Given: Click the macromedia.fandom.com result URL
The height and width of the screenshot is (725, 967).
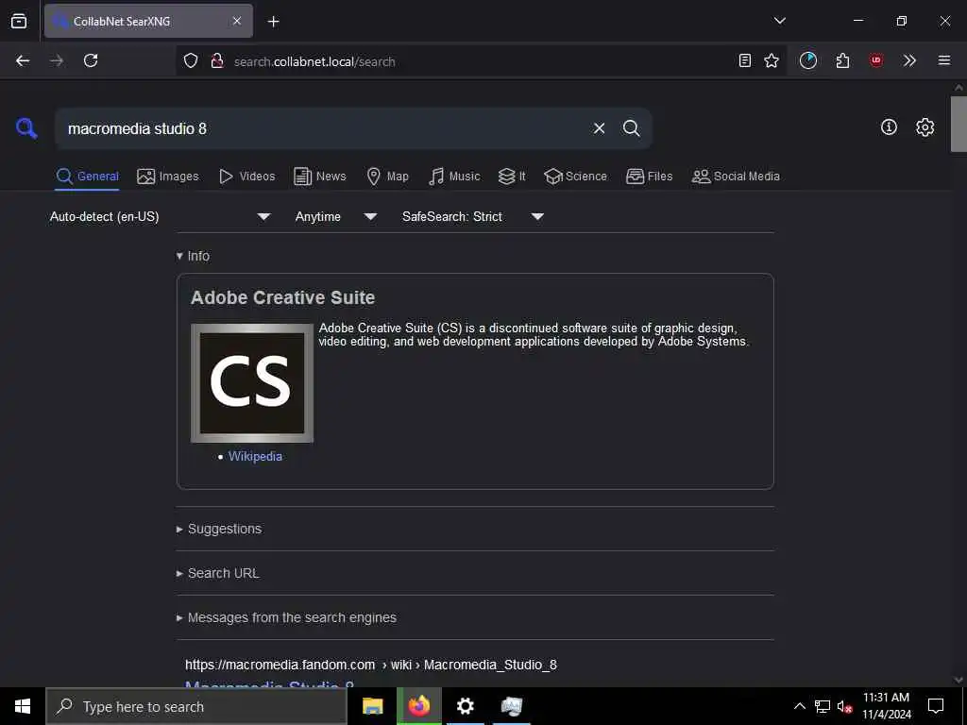Looking at the screenshot, I should click(370, 665).
